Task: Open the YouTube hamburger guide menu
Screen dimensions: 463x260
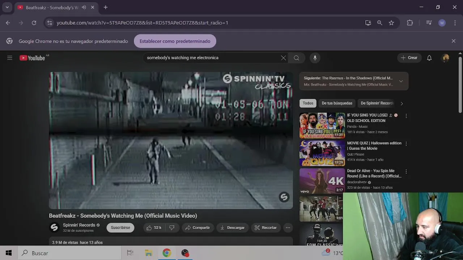Action: (10, 58)
